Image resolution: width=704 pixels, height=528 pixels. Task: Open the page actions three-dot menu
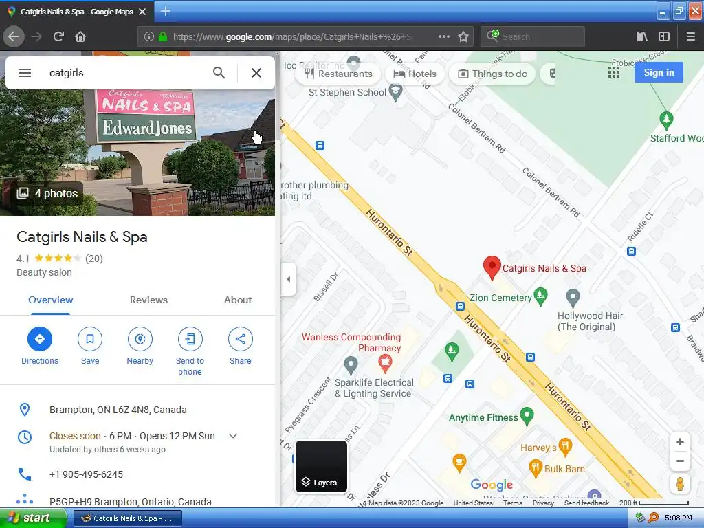tap(443, 36)
